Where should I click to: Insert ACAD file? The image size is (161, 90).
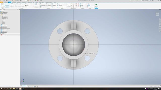[x=82, y=7]
